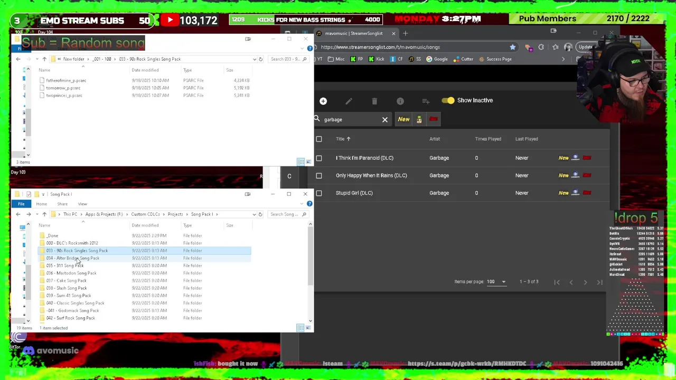Click the add-to-queue playlist icon
This screenshot has height=380, width=676.
point(426,101)
